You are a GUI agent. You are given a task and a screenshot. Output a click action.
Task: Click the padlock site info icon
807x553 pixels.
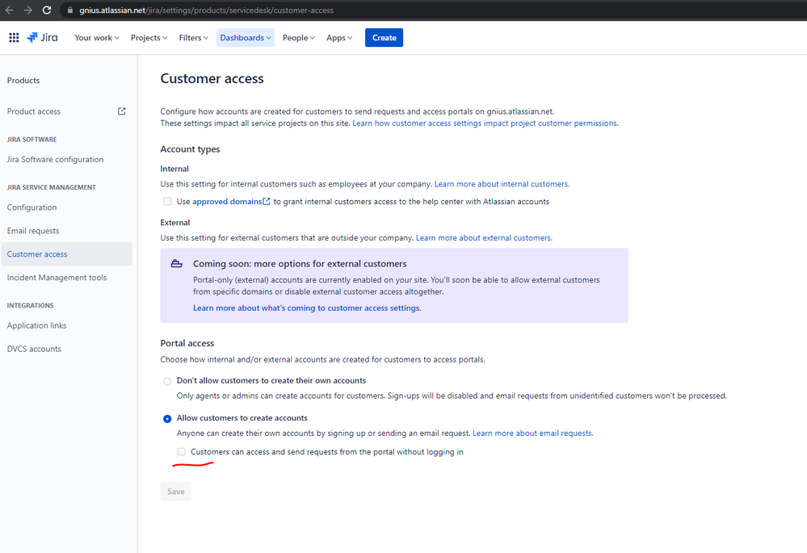pos(70,10)
